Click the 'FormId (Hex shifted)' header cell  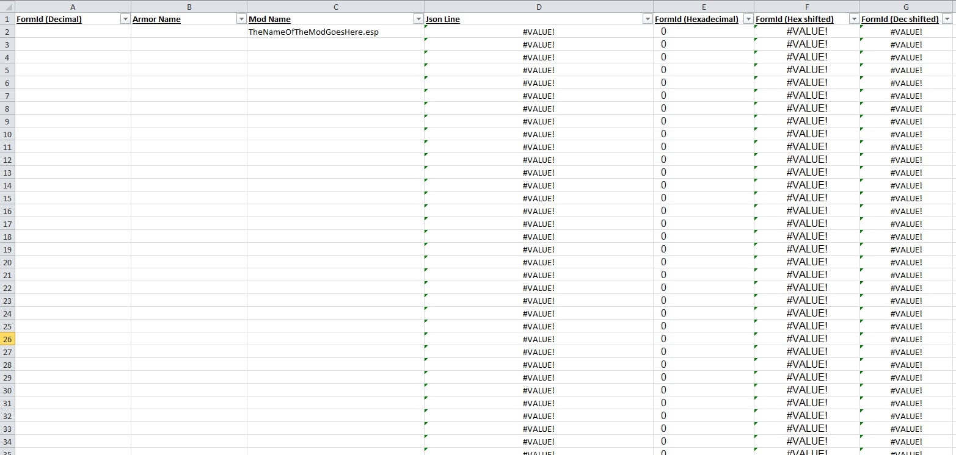click(x=807, y=19)
